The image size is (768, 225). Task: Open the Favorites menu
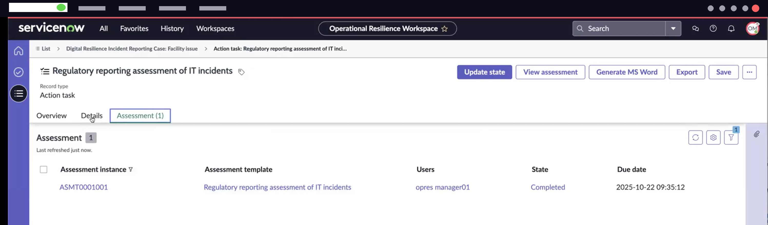click(x=134, y=29)
